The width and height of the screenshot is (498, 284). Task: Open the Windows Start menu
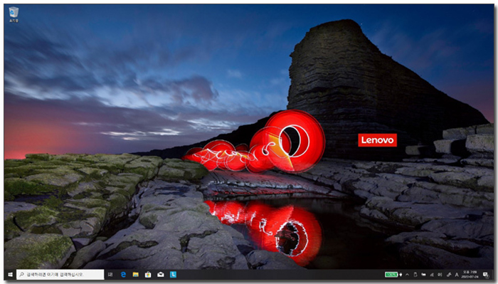10,275
